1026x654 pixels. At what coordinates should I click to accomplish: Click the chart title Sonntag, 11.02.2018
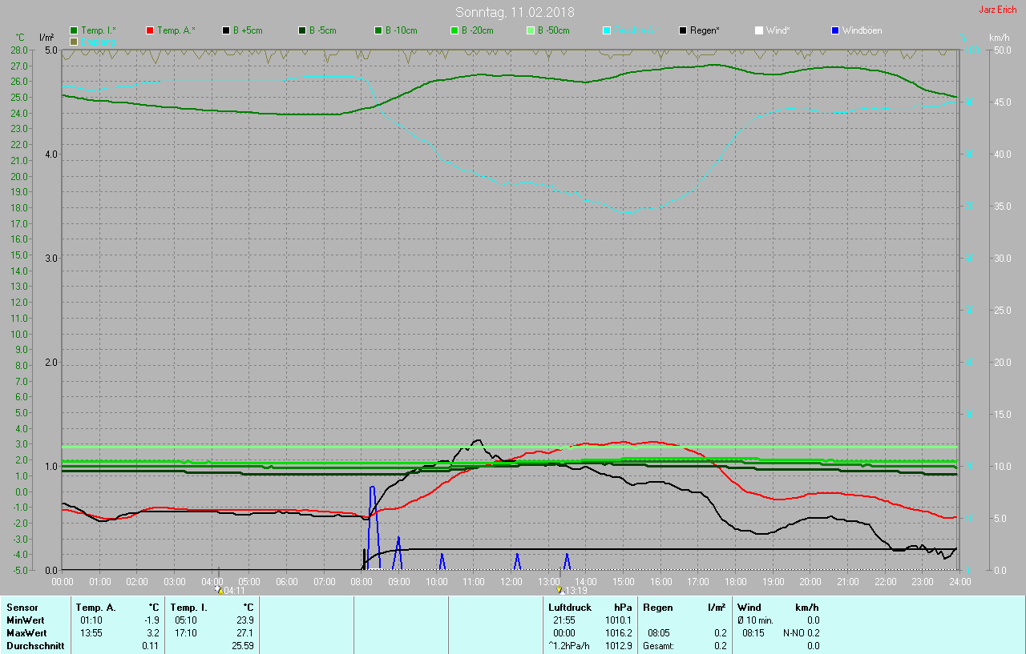tap(515, 12)
